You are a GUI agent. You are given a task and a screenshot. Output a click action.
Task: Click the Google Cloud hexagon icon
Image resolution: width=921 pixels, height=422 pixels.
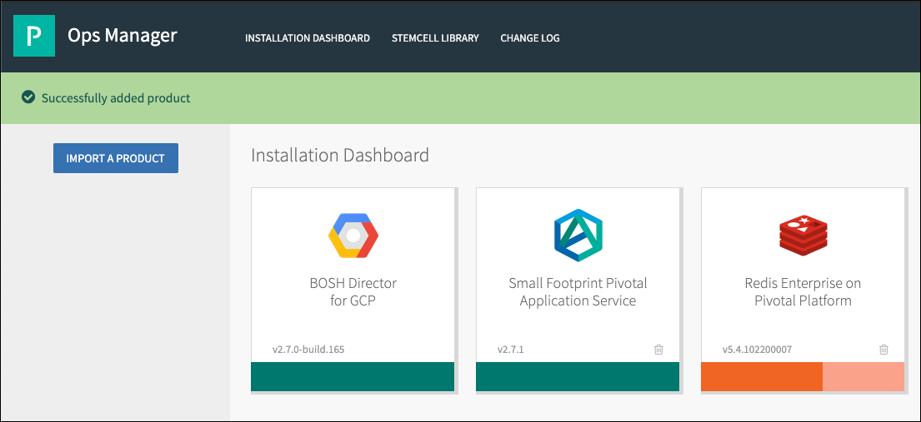click(x=353, y=236)
